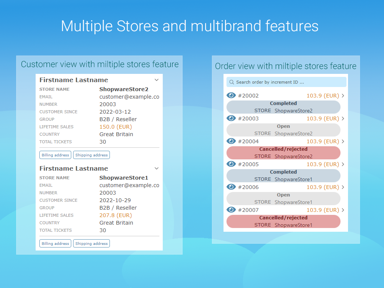Click the eye icon beside order #20003

[231, 118]
